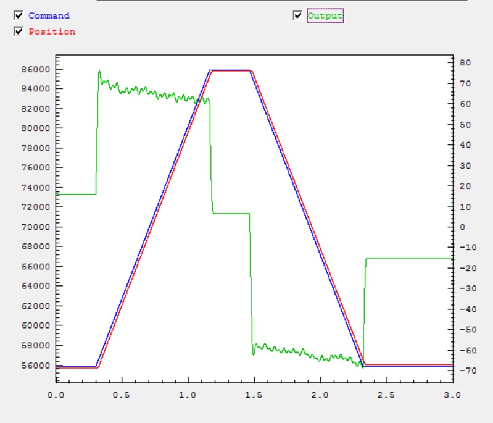Click the flat top plateau of Command curve

coord(230,70)
